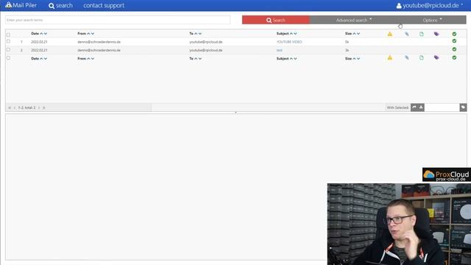
Task: Sort Date ascending in top header
Action: (41, 34)
